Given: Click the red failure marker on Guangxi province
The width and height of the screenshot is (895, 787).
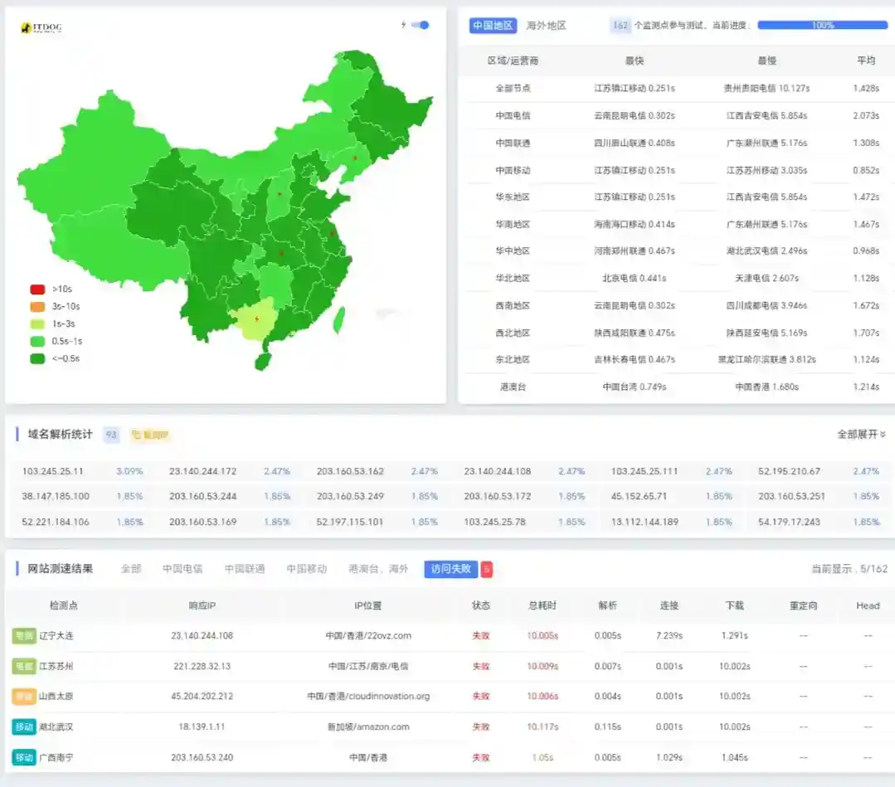Looking at the screenshot, I should click(256, 319).
